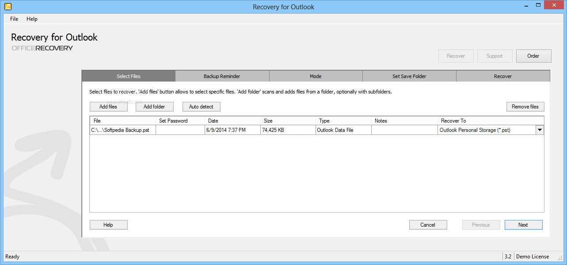Viewport: 567px width, 265px height.
Task: Click the Outlook Data File type cell
Action: click(x=343, y=130)
